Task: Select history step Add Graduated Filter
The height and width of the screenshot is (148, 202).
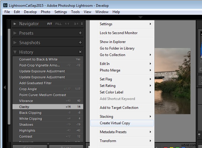Action: tap(48, 83)
